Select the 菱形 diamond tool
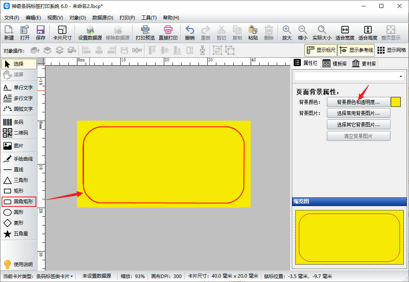This screenshot has height=282, width=409. [19, 223]
